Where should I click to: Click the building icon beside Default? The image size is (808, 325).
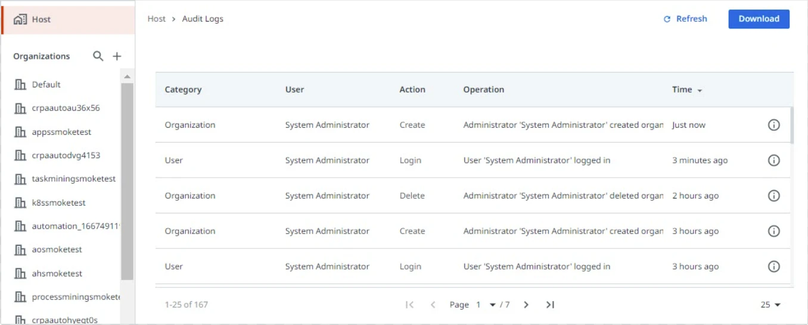tap(20, 84)
